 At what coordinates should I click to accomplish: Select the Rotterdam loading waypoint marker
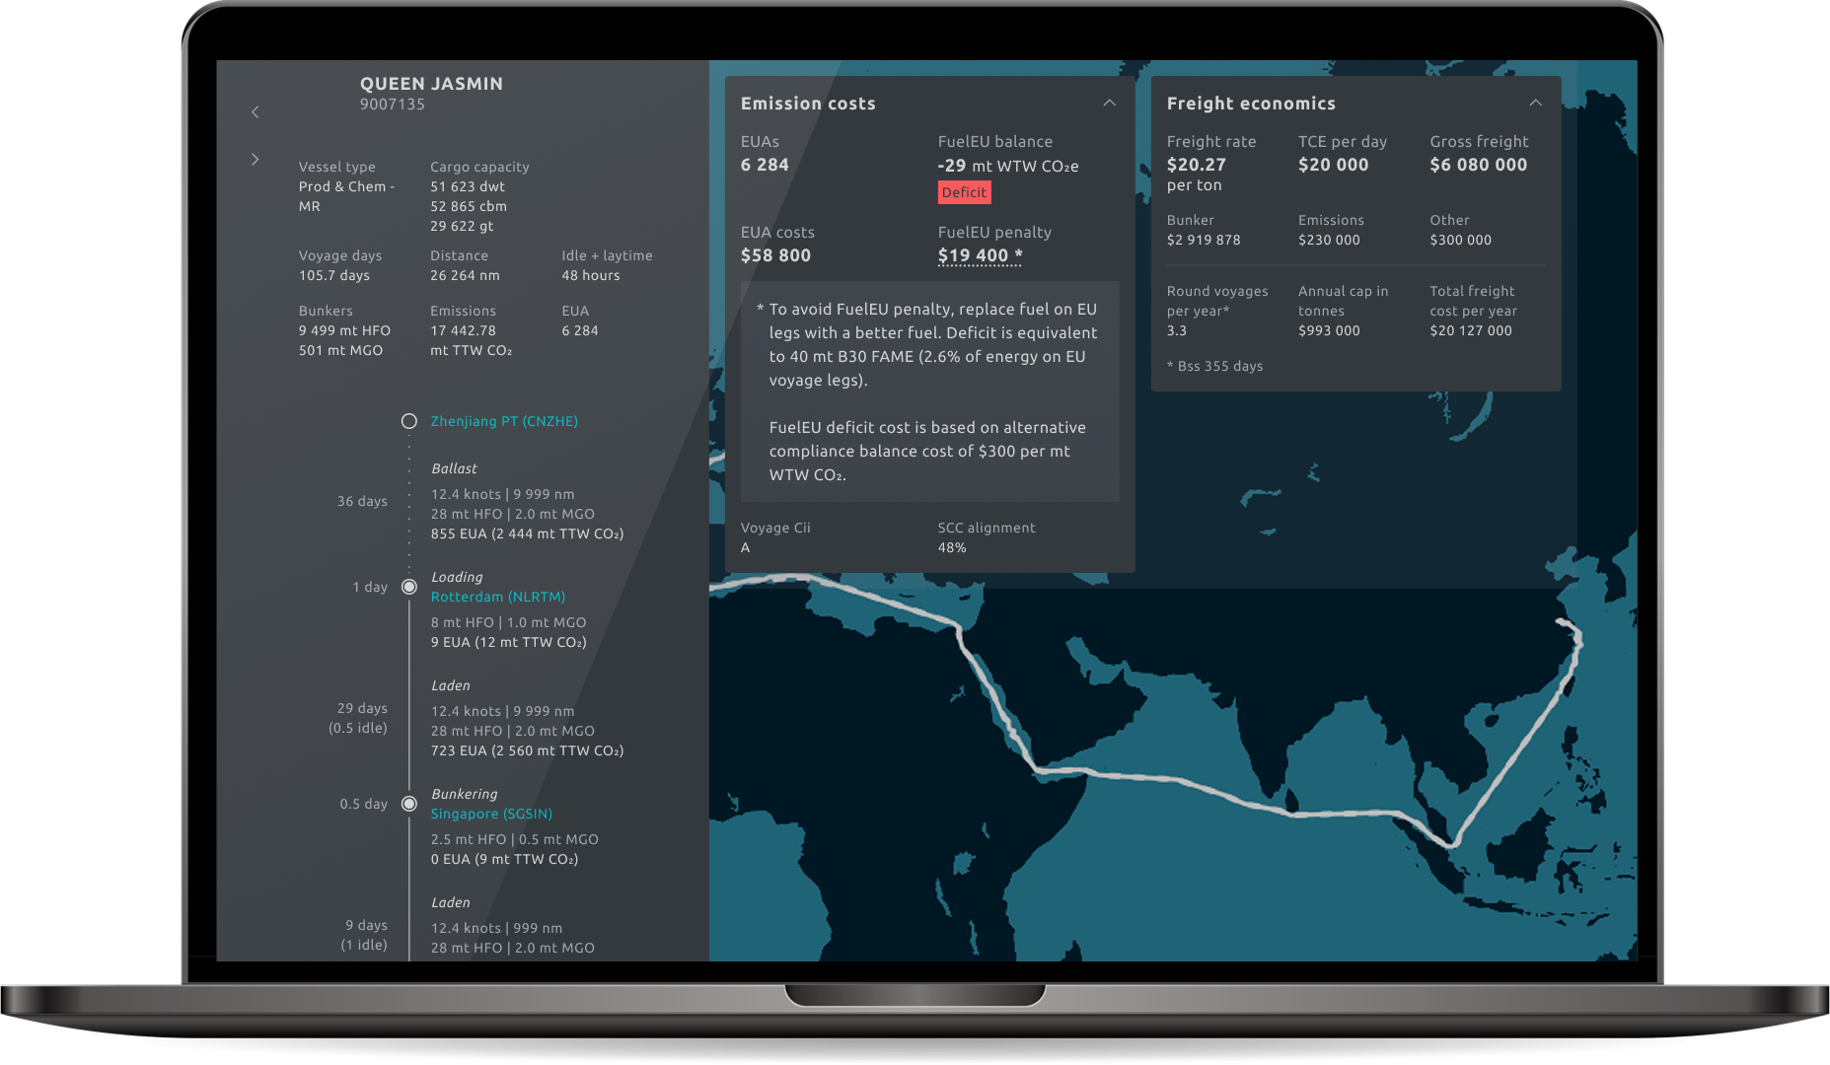tap(408, 587)
